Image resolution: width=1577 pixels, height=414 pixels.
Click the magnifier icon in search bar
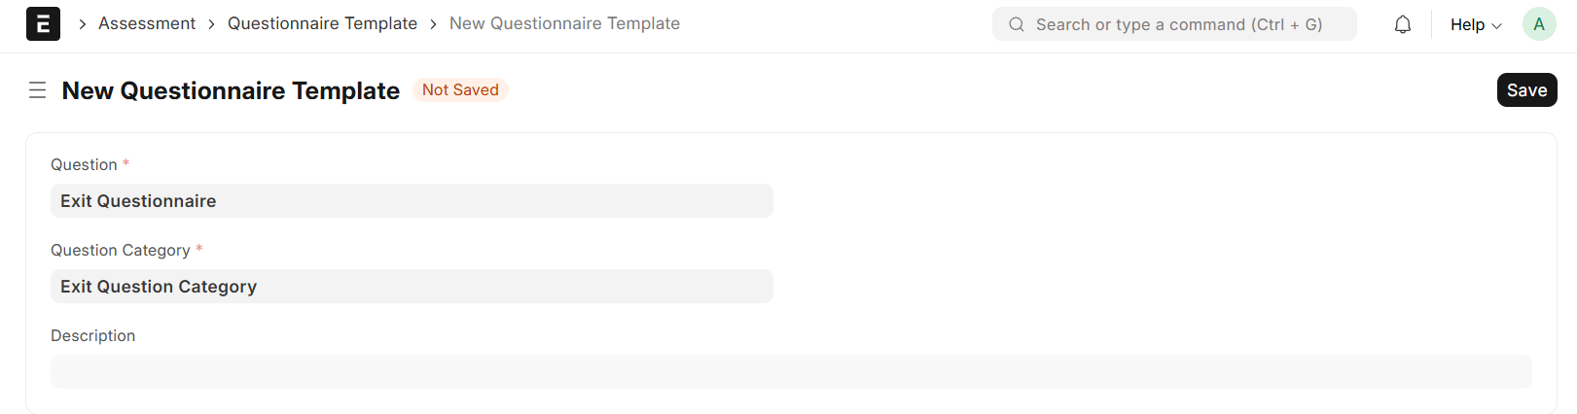tap(1017, 24)
